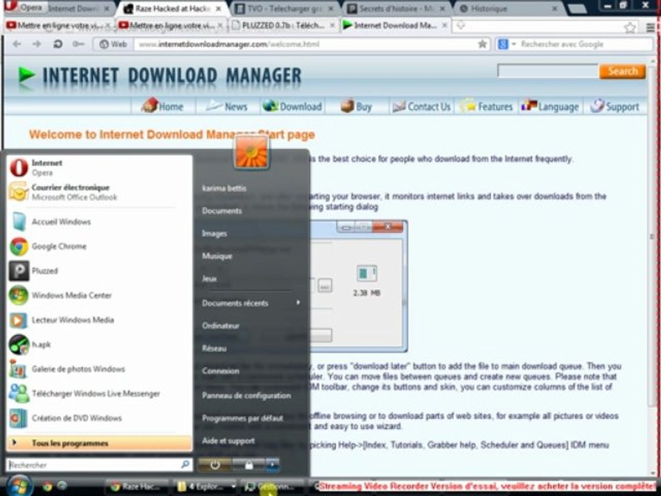Open Jeux from Start menu
Viewport: 661px width, 496px height.
(x=209, y=278)
